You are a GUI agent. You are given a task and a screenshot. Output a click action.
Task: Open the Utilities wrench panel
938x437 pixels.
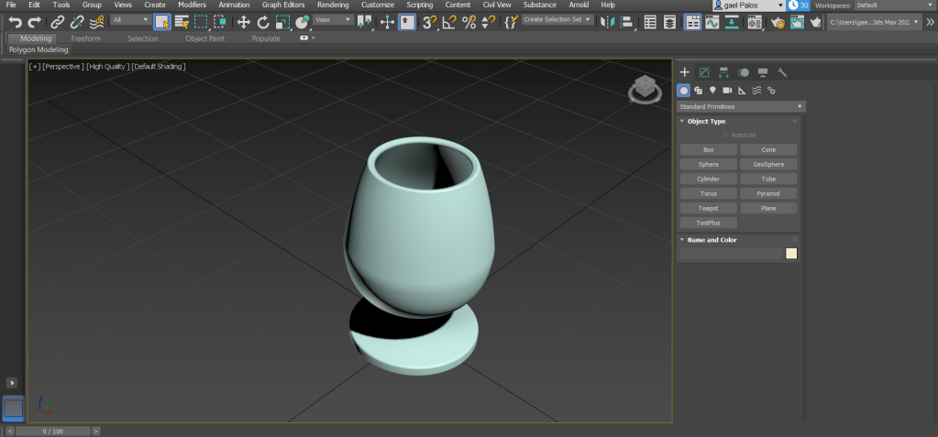782,72
